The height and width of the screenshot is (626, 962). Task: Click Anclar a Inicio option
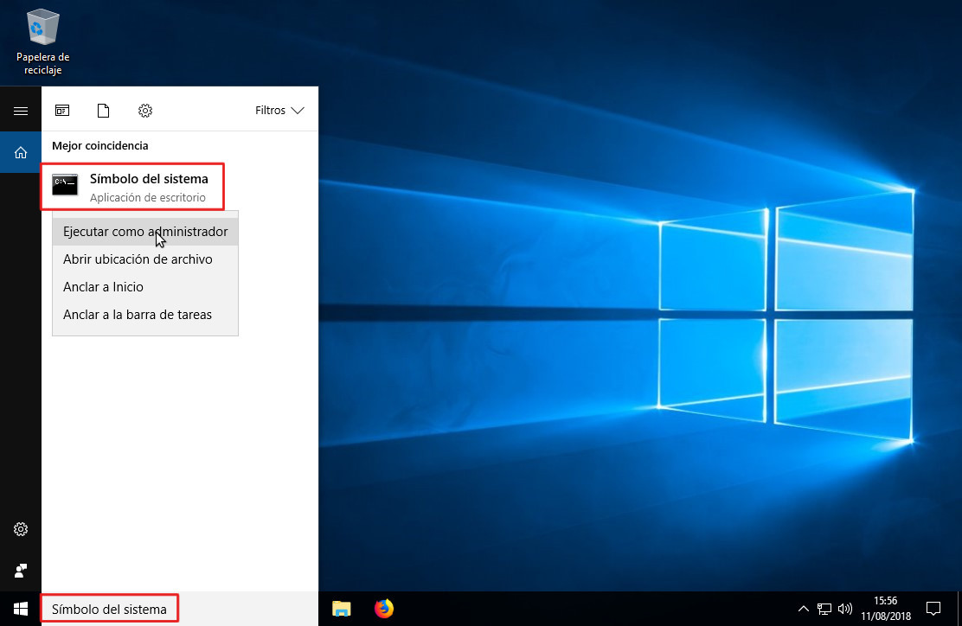coord(103,287)
